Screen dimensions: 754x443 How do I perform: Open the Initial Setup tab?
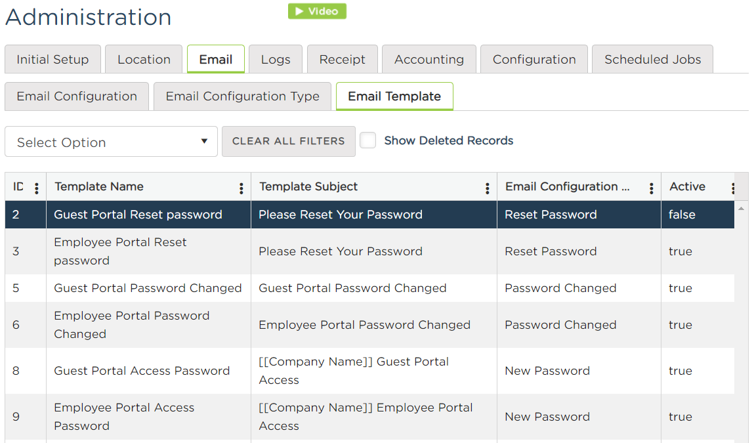pyautogui.click(x=53, y=59)
